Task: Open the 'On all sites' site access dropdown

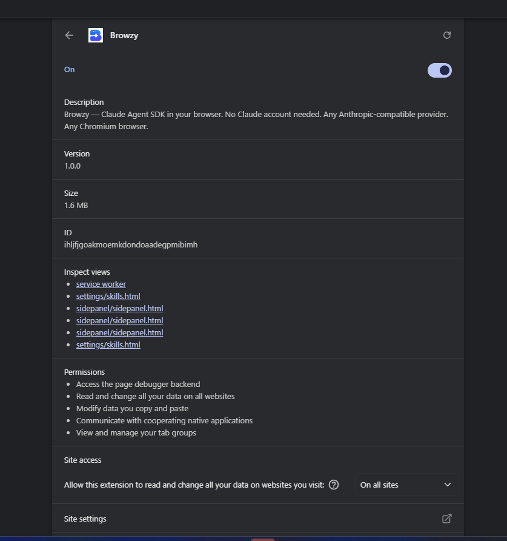Action: pyautogui.click(x=406, y=485)
